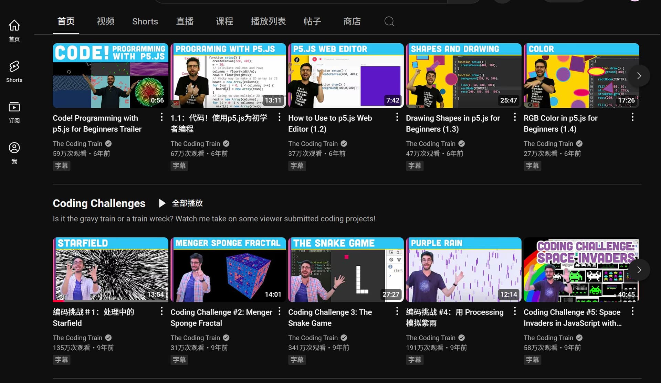Click The Coding Train channel under Starfield video
The height and width of the screenshot is (383, 661).
(77, 338)
